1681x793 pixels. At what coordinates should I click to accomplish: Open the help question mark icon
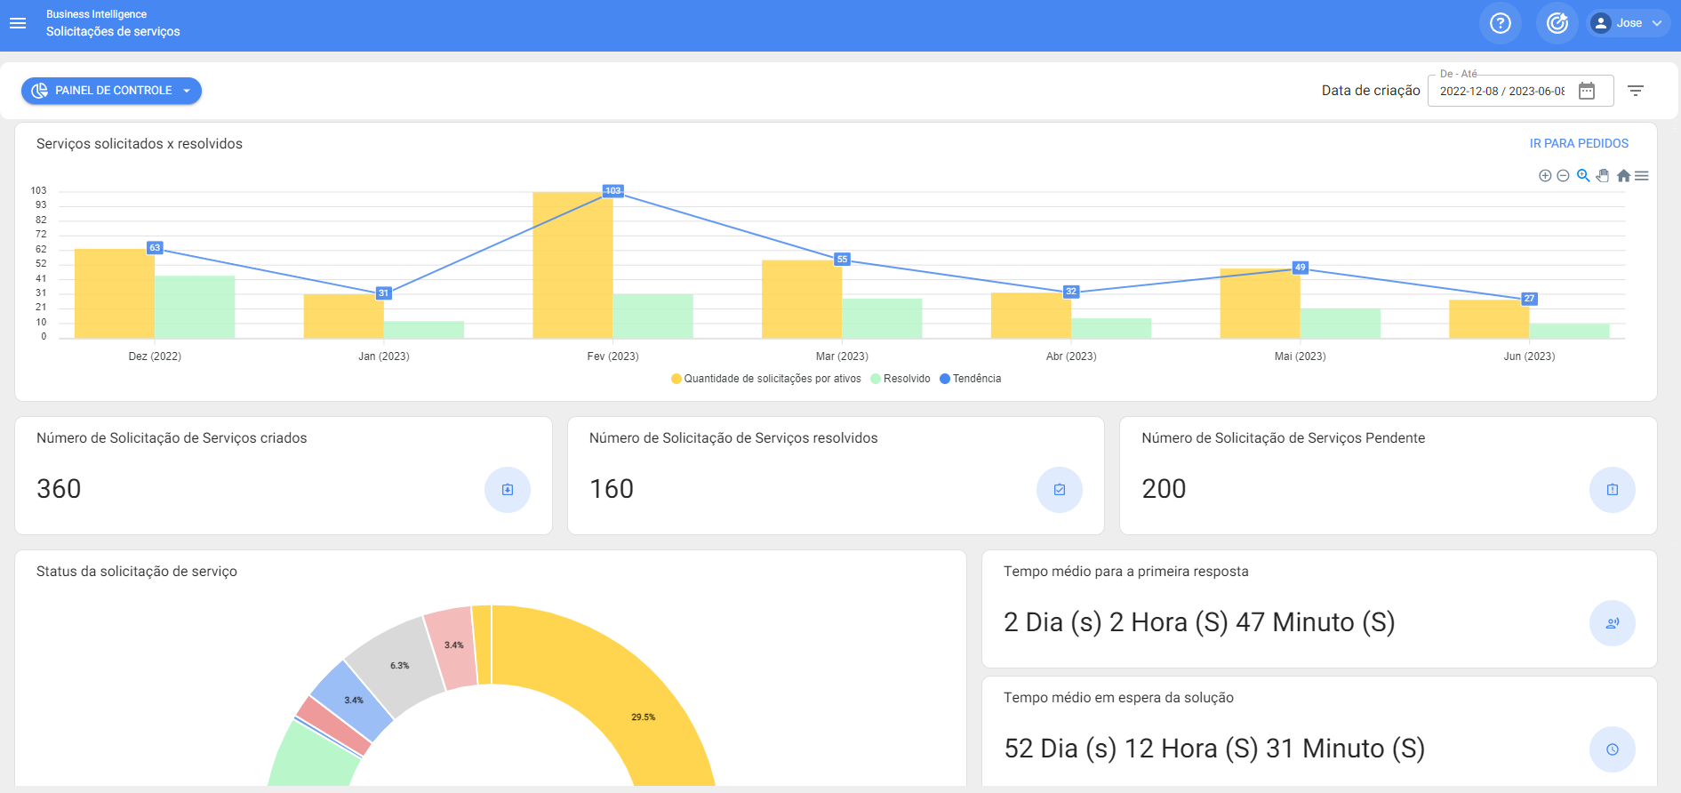[1501, 23]
